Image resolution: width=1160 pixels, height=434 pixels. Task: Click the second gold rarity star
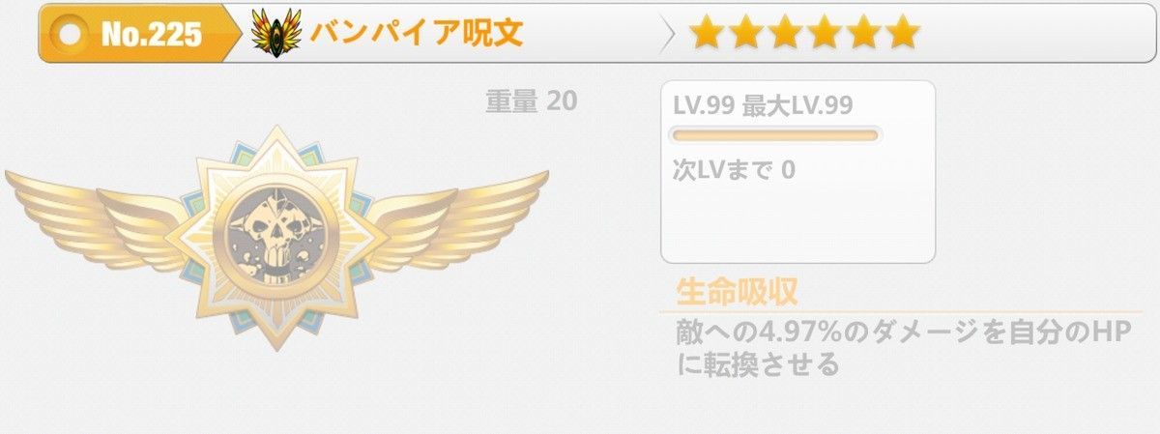pyautogui.click(x=746, y=33)
